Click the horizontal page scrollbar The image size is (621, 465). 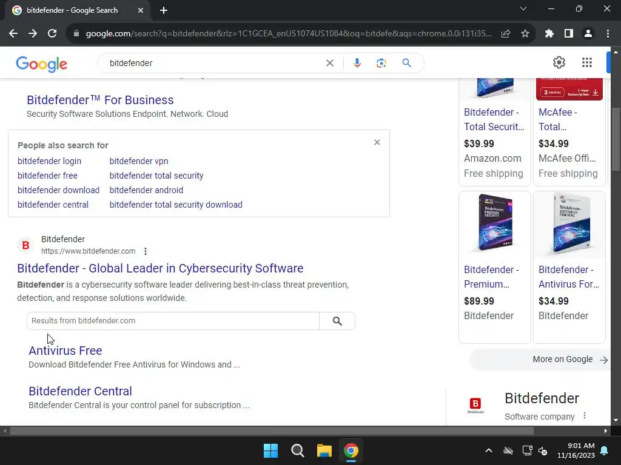click(272, 430)
